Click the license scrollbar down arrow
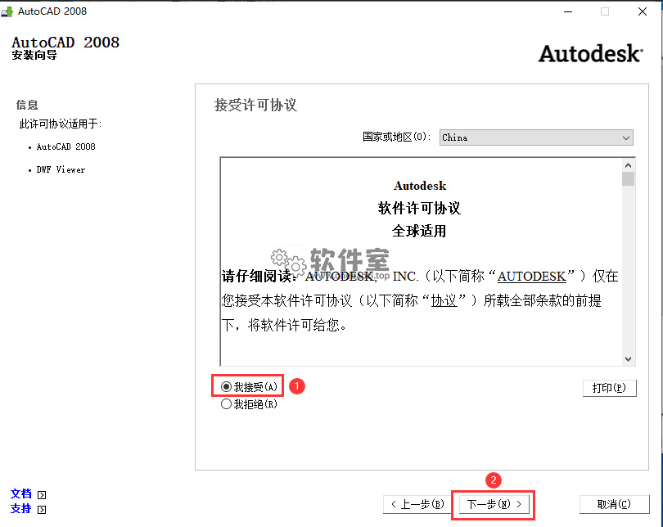Viewport: 663px width, 527px height. click(629, 358)
